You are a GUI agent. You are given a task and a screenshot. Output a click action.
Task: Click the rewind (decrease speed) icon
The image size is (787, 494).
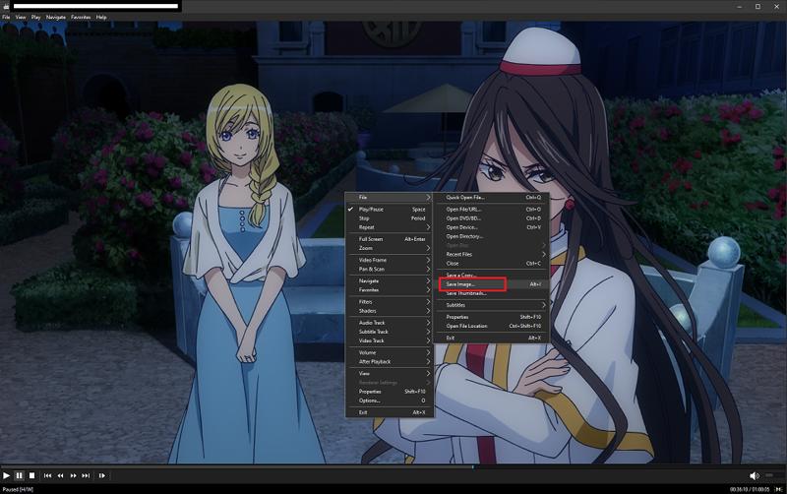point(60,475)
